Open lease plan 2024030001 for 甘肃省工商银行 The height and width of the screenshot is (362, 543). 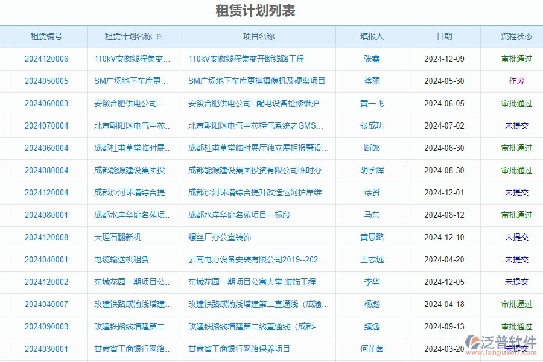point(46,349)
